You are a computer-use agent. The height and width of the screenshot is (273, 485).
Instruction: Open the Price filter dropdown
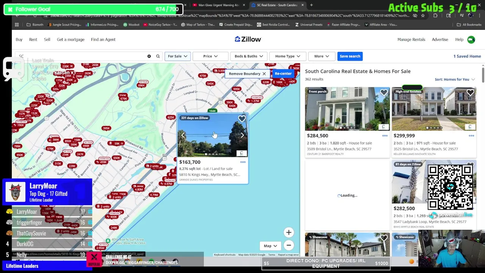pos(210,56)
